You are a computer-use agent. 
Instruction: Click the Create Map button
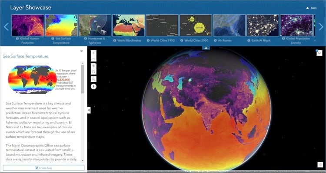point(43,168)
